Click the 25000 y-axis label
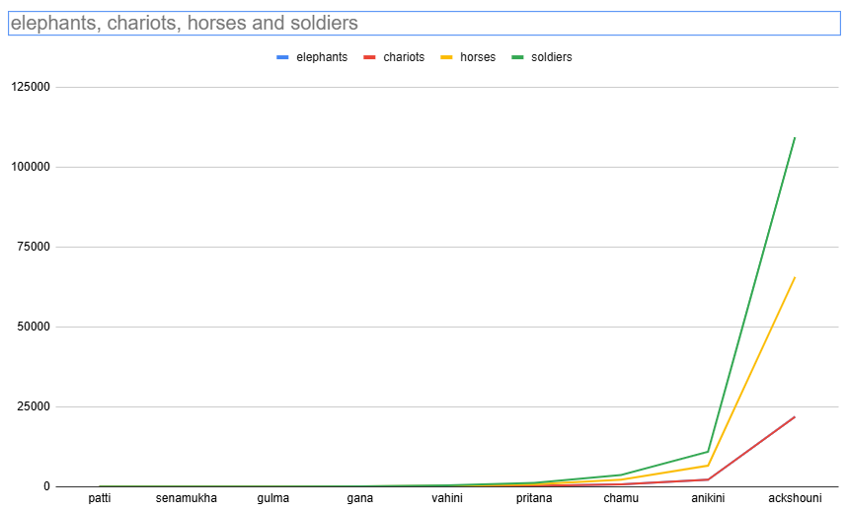The image size is (847, 512). pos(34,406)
